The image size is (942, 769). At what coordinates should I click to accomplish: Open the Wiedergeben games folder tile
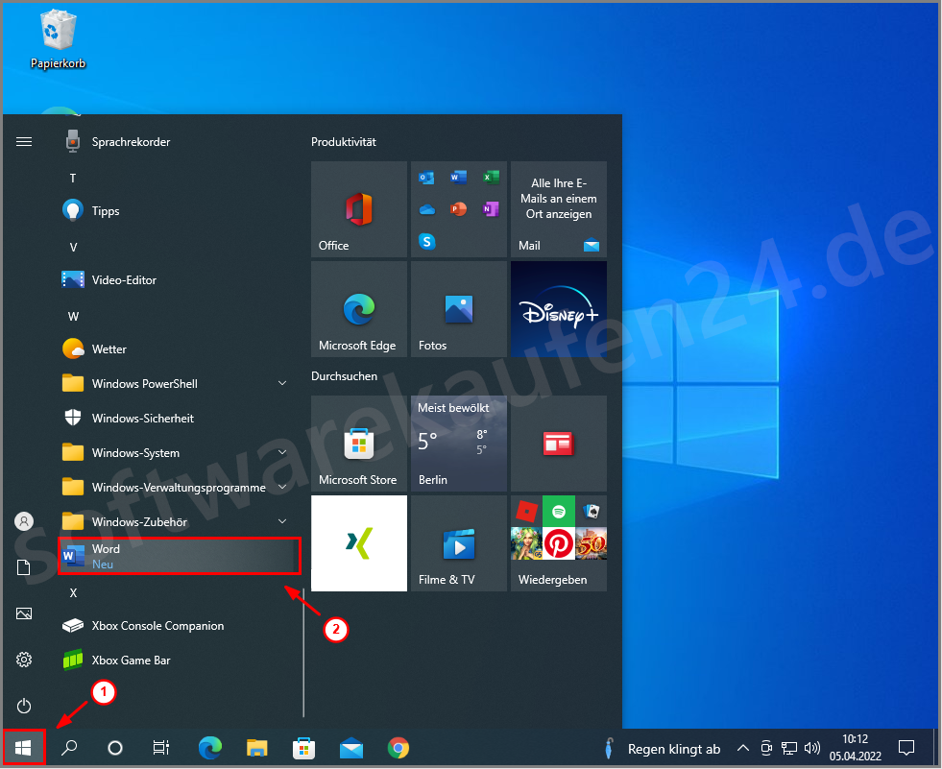558,543
